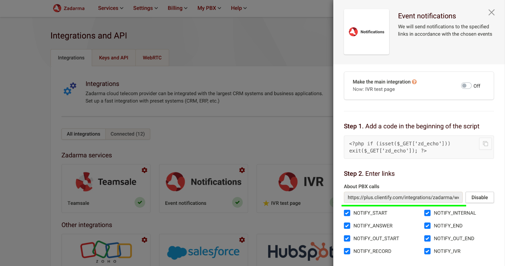Click green checkmark on Teamsale card
Image resolution: width=505 pixels, height=266 pixels.
point(140,202)
